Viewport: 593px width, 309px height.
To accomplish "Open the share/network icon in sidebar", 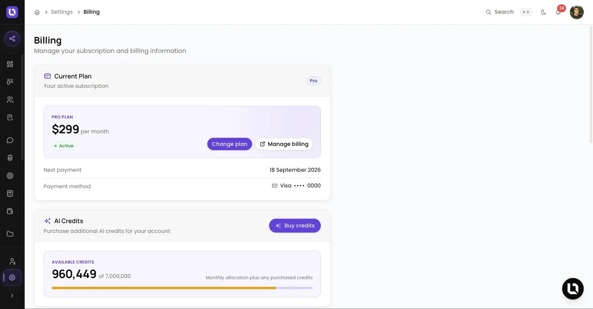I will [12, 38].
